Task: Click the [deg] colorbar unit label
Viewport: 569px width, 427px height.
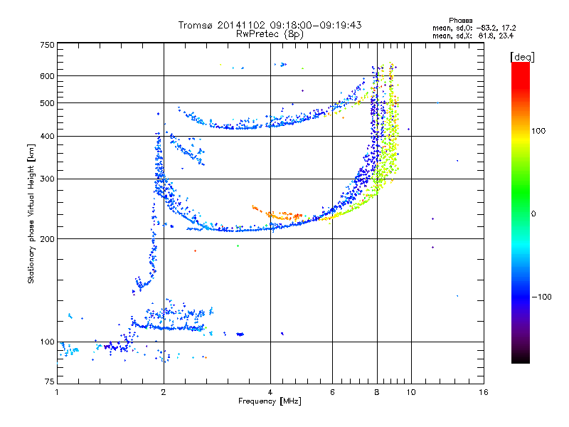Action: pos(522,58)
